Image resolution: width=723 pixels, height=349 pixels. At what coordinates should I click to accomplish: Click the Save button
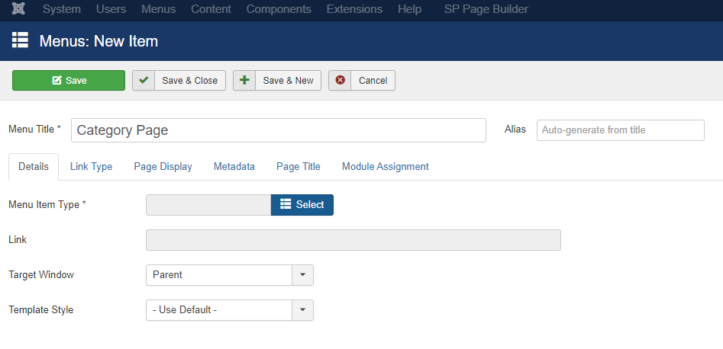tap(69, 80)
